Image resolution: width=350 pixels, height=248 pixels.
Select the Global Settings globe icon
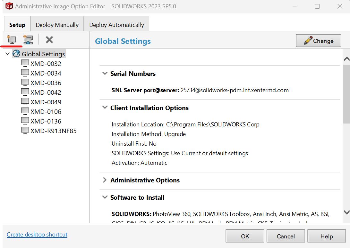click(x=16, y=54)
